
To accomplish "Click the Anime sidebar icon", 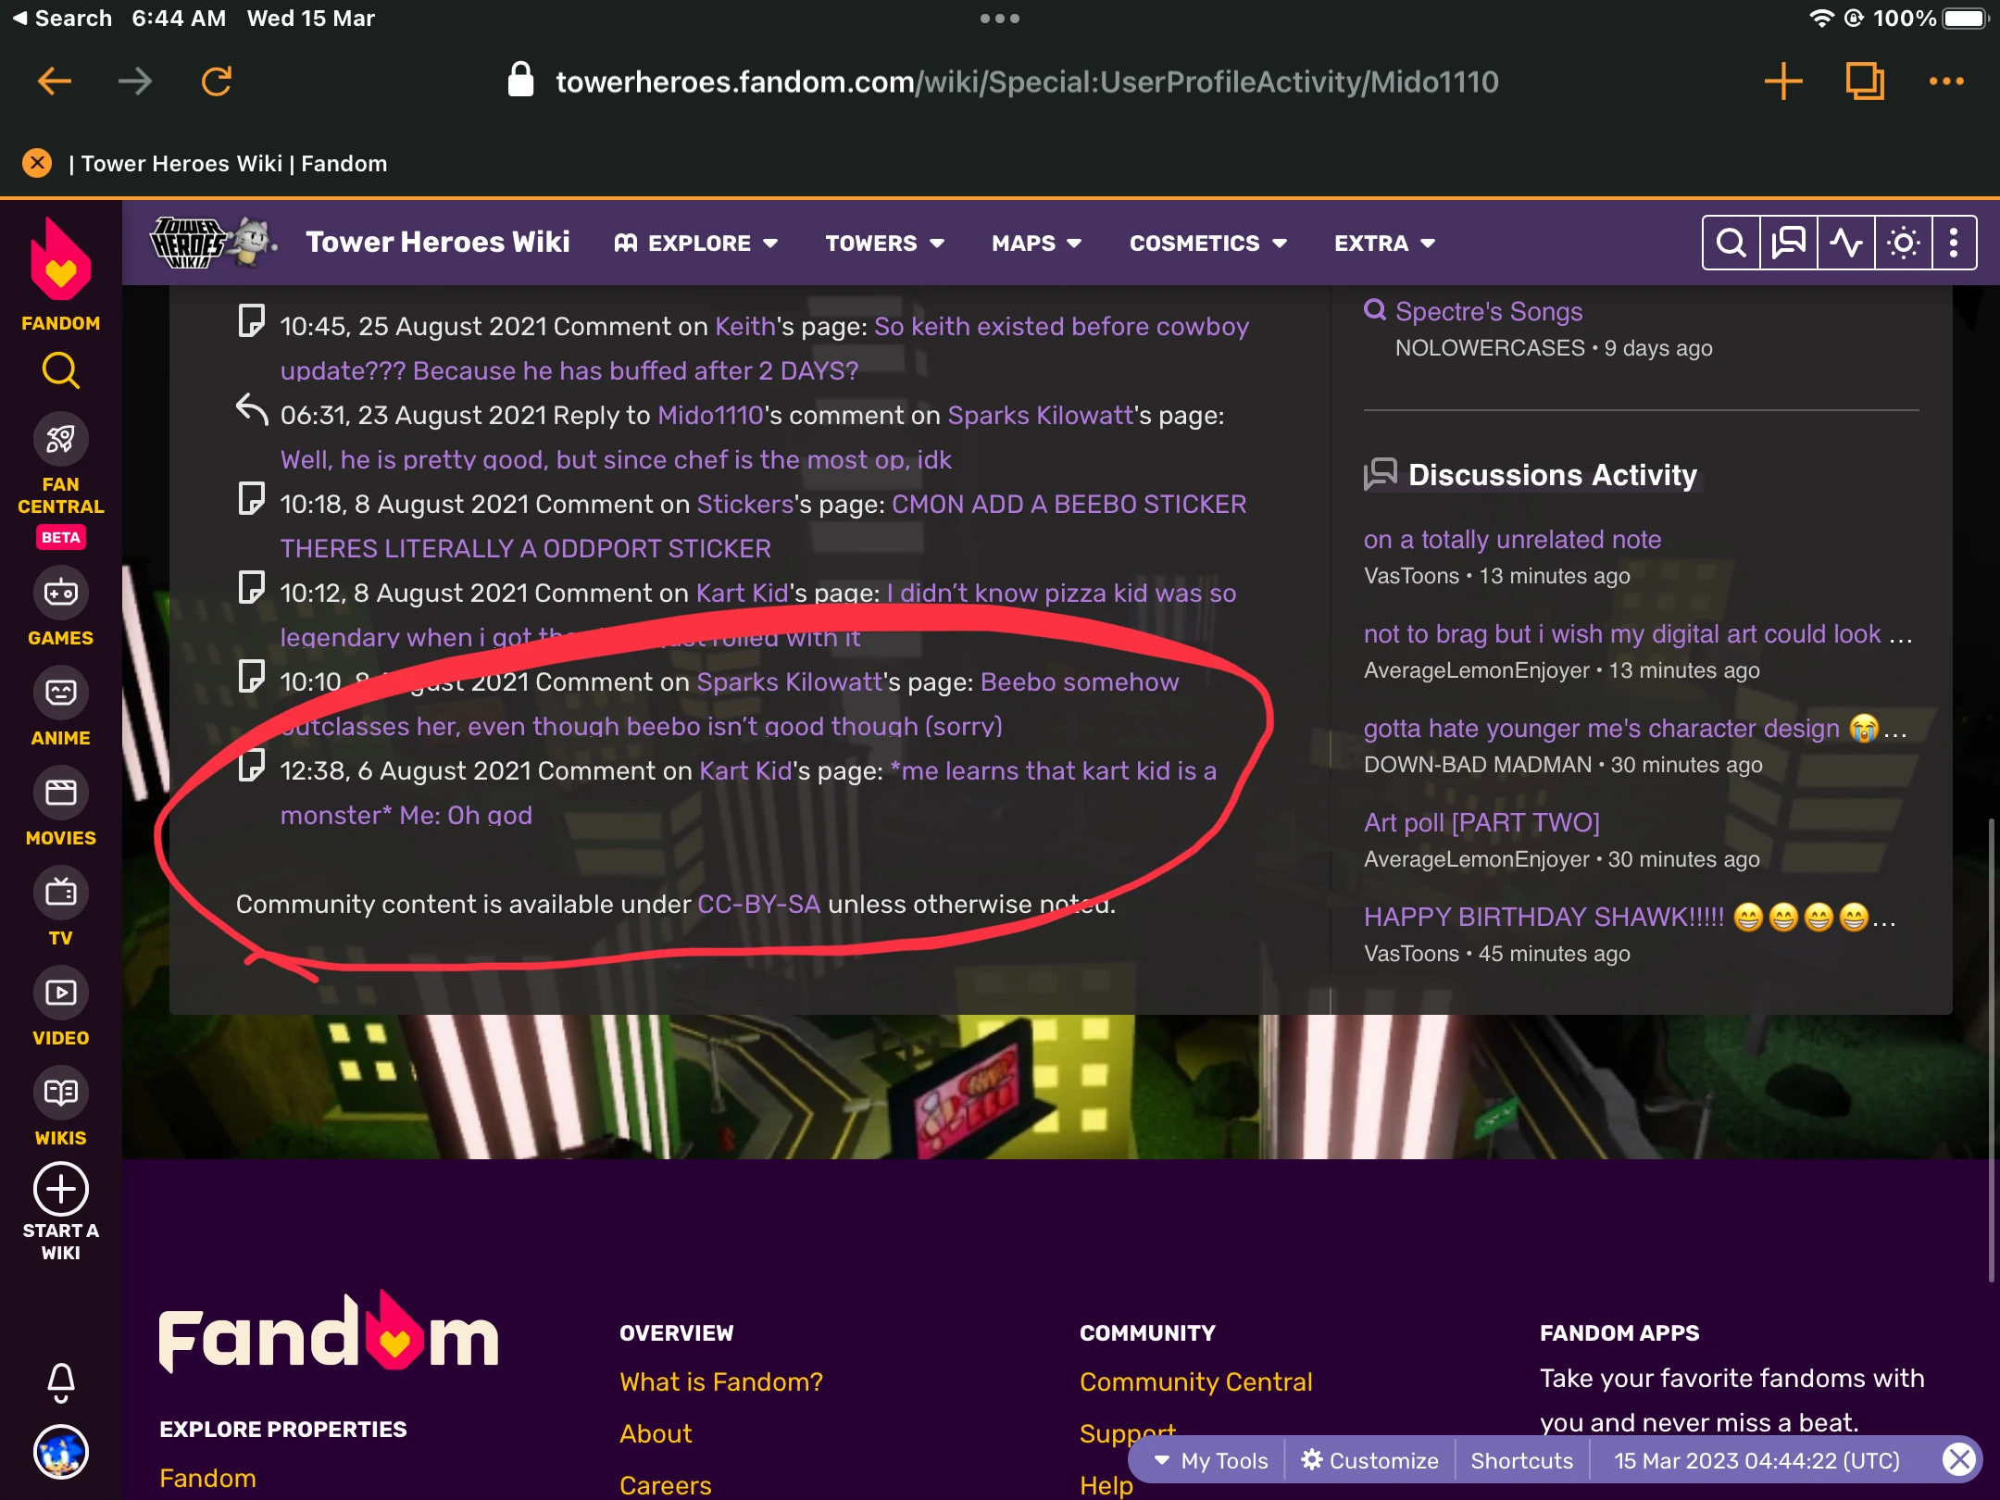I will pos(60,693).
